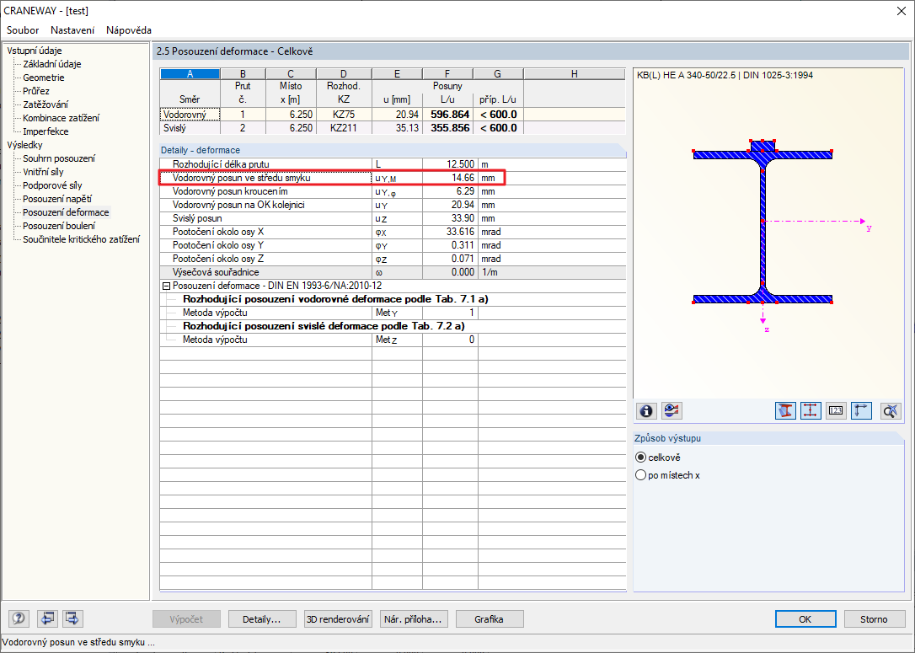Open 'Kombinace zatížení' tree item

[x=62, y=118]
